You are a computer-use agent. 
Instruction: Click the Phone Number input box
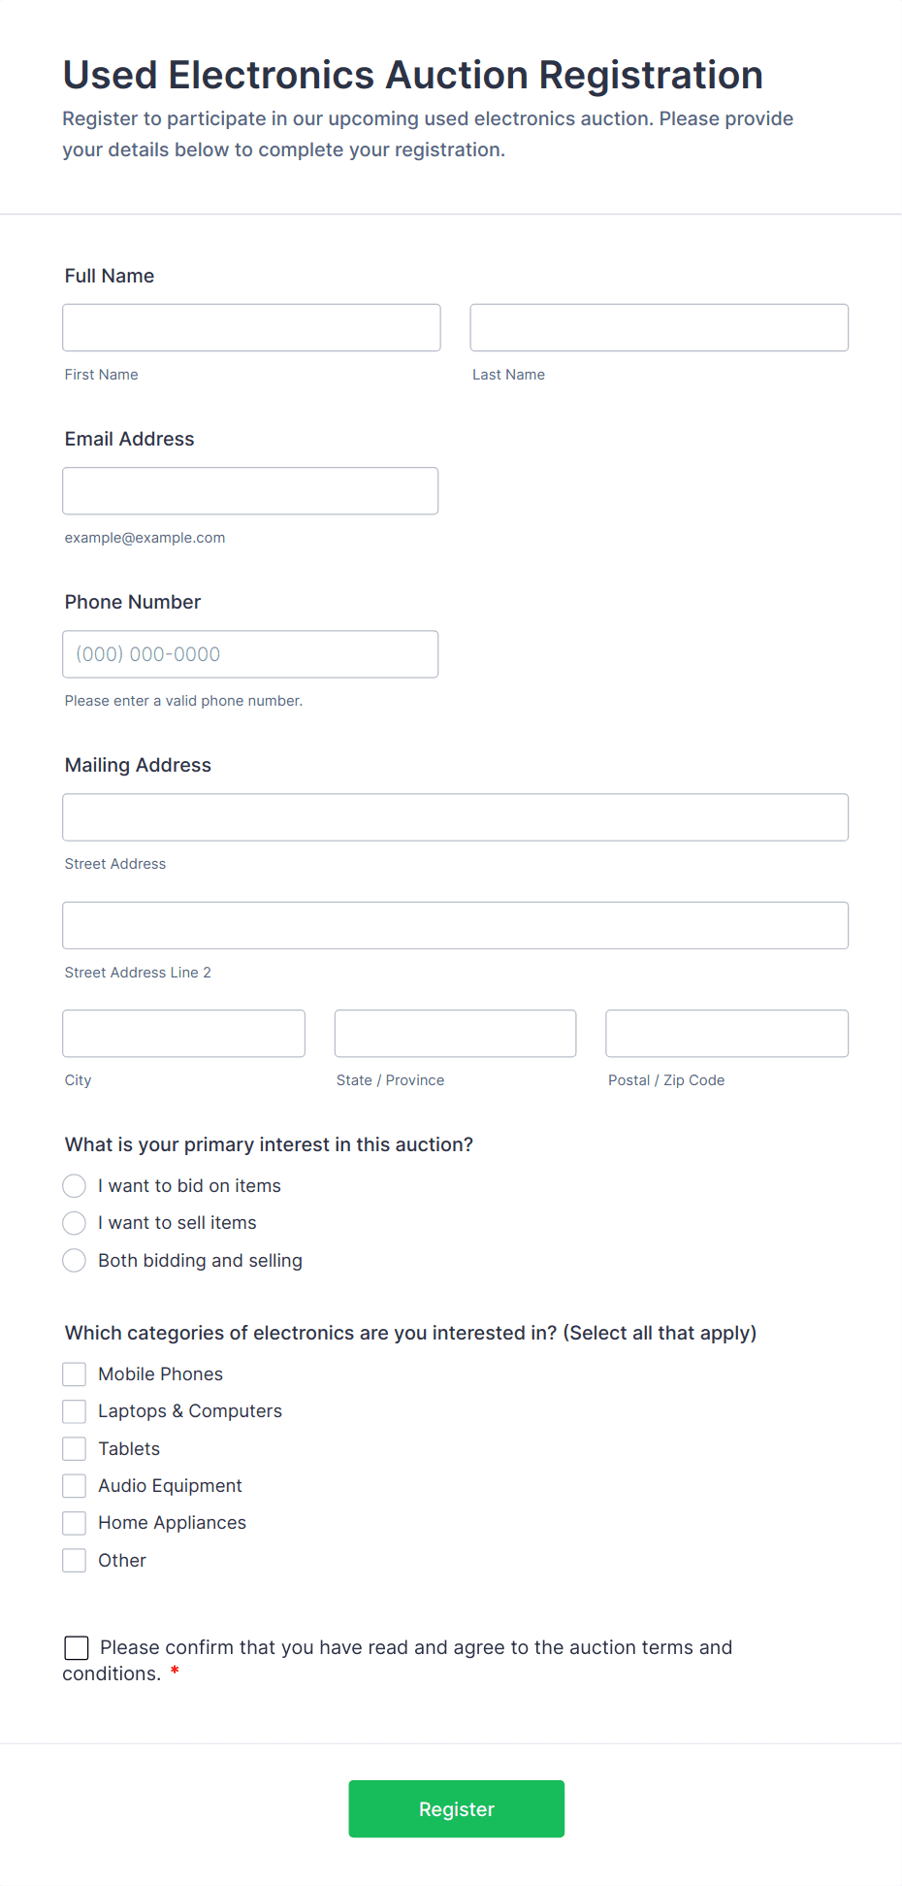tap(250, 654)
